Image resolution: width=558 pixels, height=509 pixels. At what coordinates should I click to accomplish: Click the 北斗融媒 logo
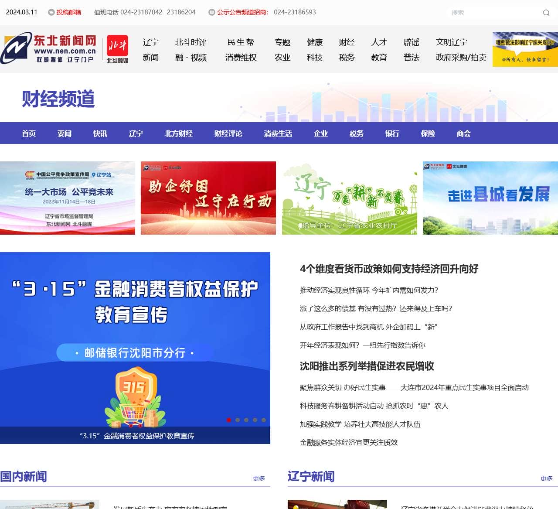[x=117, y=48]
